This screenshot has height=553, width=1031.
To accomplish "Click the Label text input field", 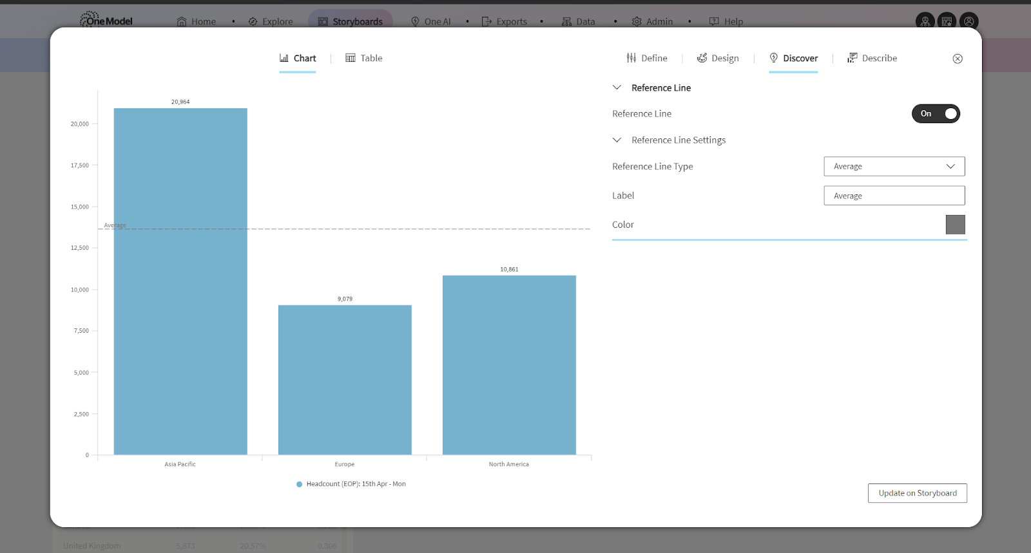I will [894, 196].
